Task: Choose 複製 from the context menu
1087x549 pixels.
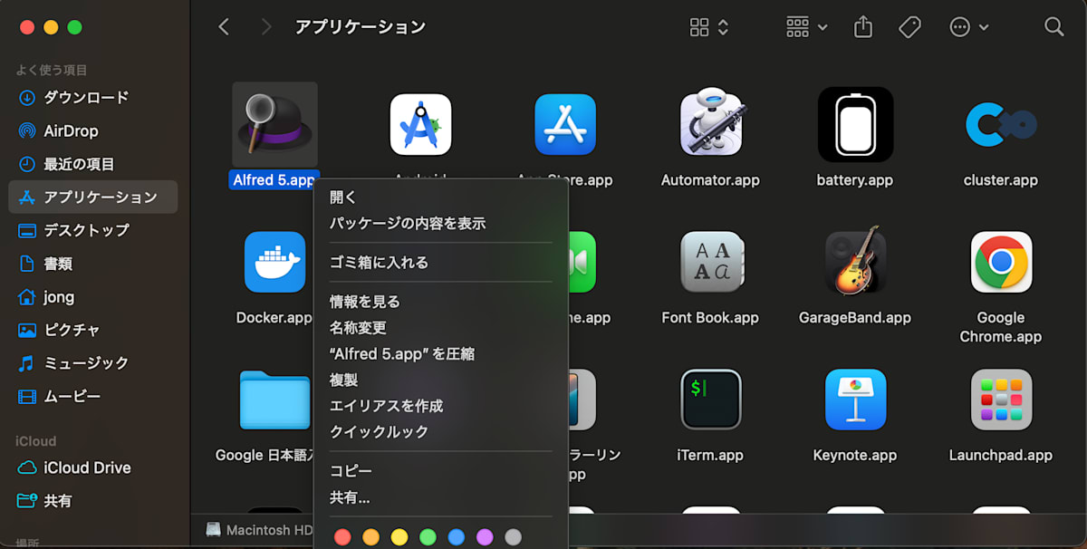Action: click(440, 380)
